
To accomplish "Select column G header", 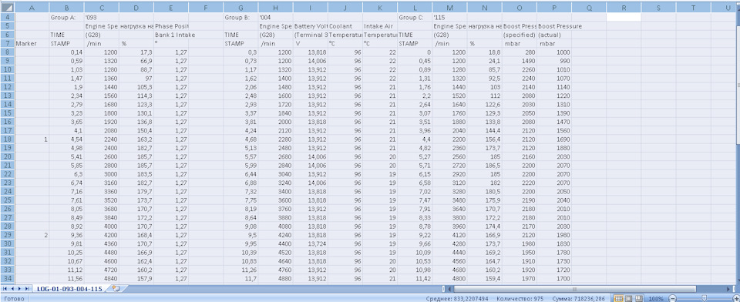I will coord(240,8).
